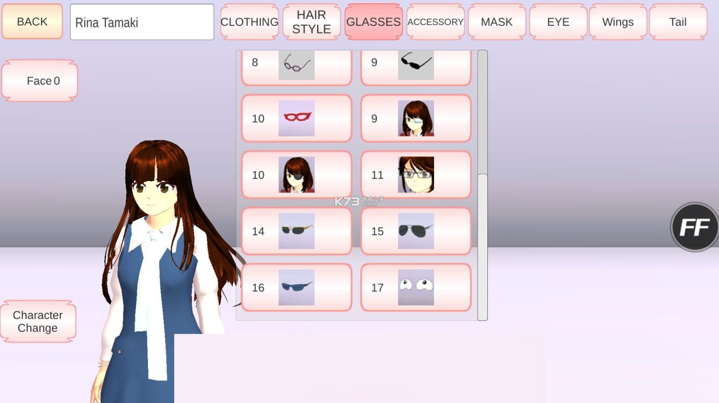Switch to the Wings tab

pyautogui.click(x=617, y=21)
